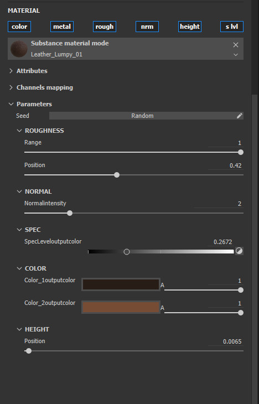Click the Roughness Position value 0.42
This screenshot has width=259, height=404.
(225, 165)
